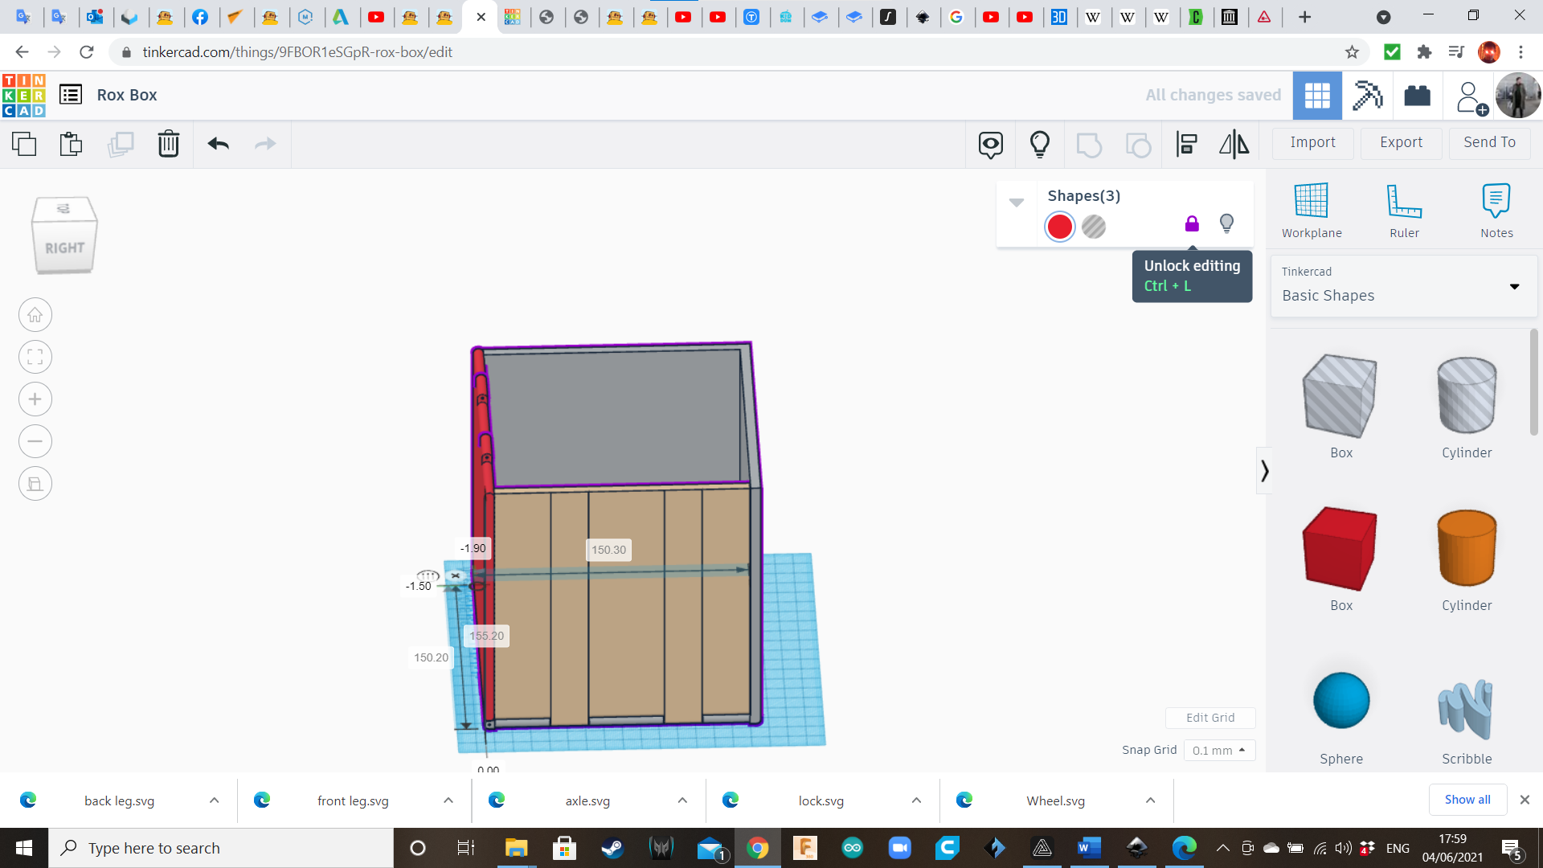Click Export from top menu

coord(1400,142)
